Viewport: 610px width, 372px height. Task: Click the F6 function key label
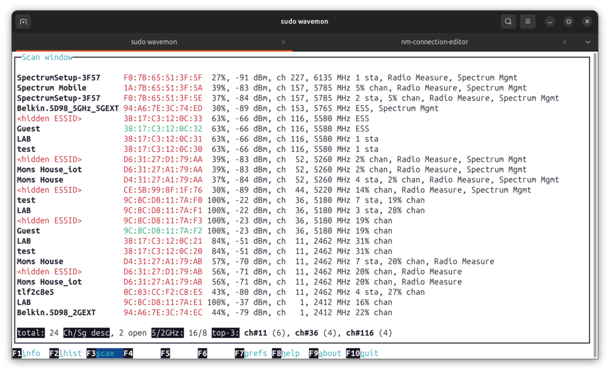pyautogui.click(x=202, y=353)
